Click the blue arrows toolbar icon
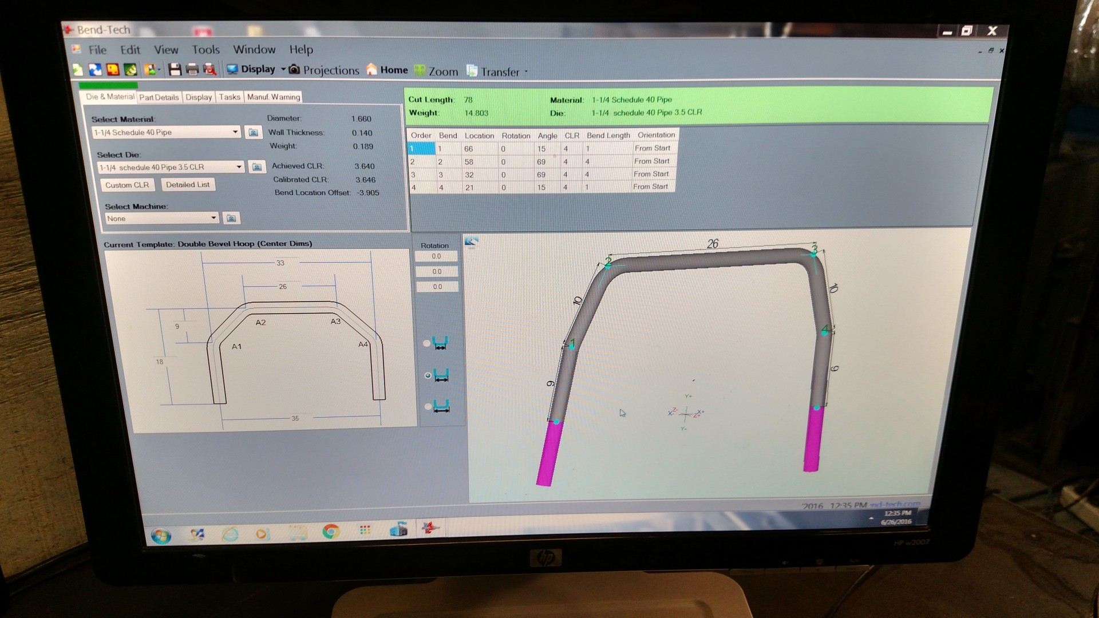Screen dimensions: 1099x618 point(96,70)
